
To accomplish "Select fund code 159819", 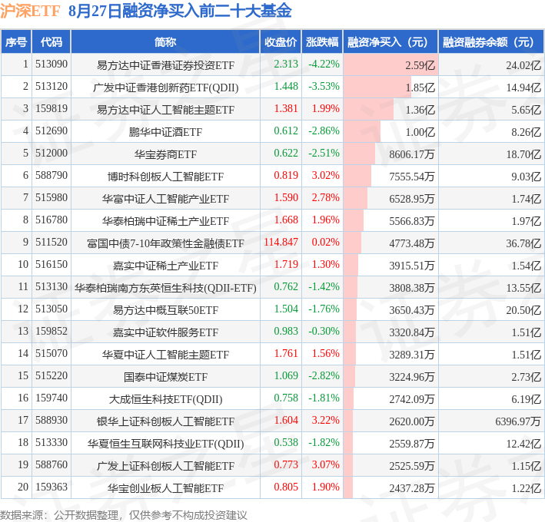I will point(52,109).
